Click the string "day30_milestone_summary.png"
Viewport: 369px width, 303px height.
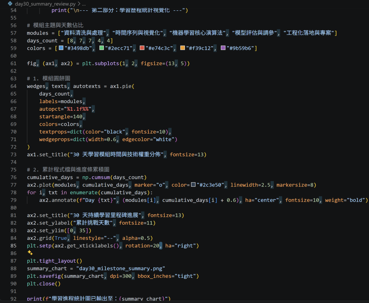pyautogui.click(x=121, y=269)
